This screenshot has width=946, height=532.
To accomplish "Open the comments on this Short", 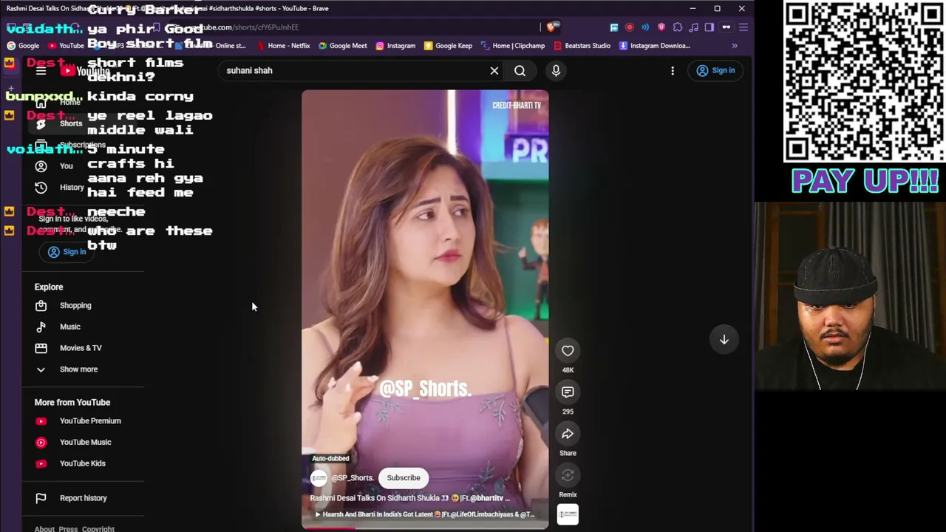I will click(568, 392).
